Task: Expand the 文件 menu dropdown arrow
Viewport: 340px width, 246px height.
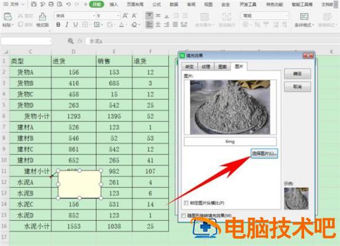Action: tap(23, 4)
